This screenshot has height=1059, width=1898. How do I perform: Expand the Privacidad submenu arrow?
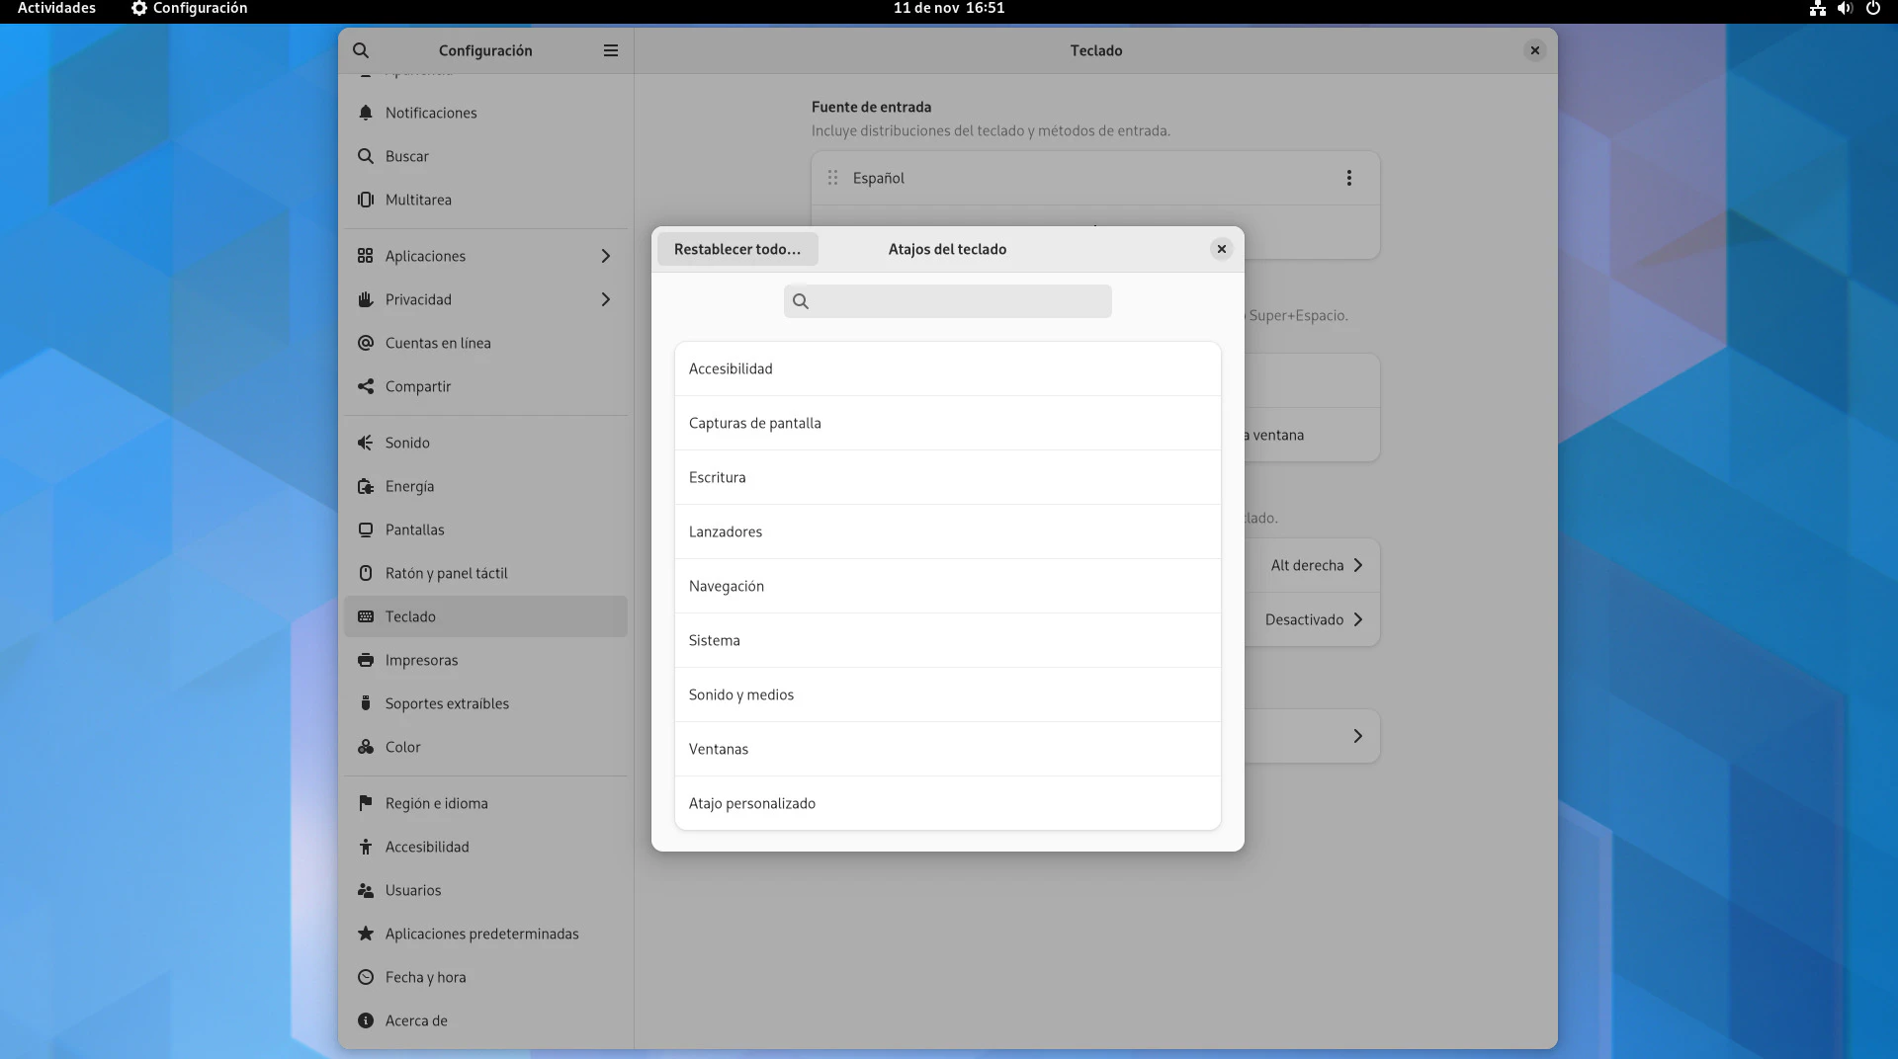click(x=605, y=299)
